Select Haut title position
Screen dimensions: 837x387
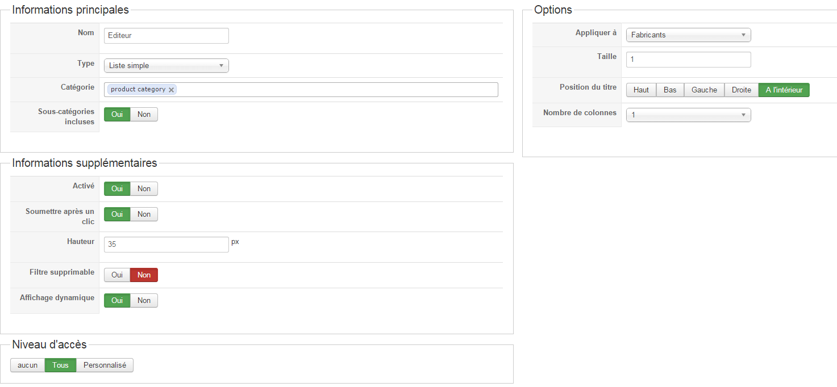(641, 90)
